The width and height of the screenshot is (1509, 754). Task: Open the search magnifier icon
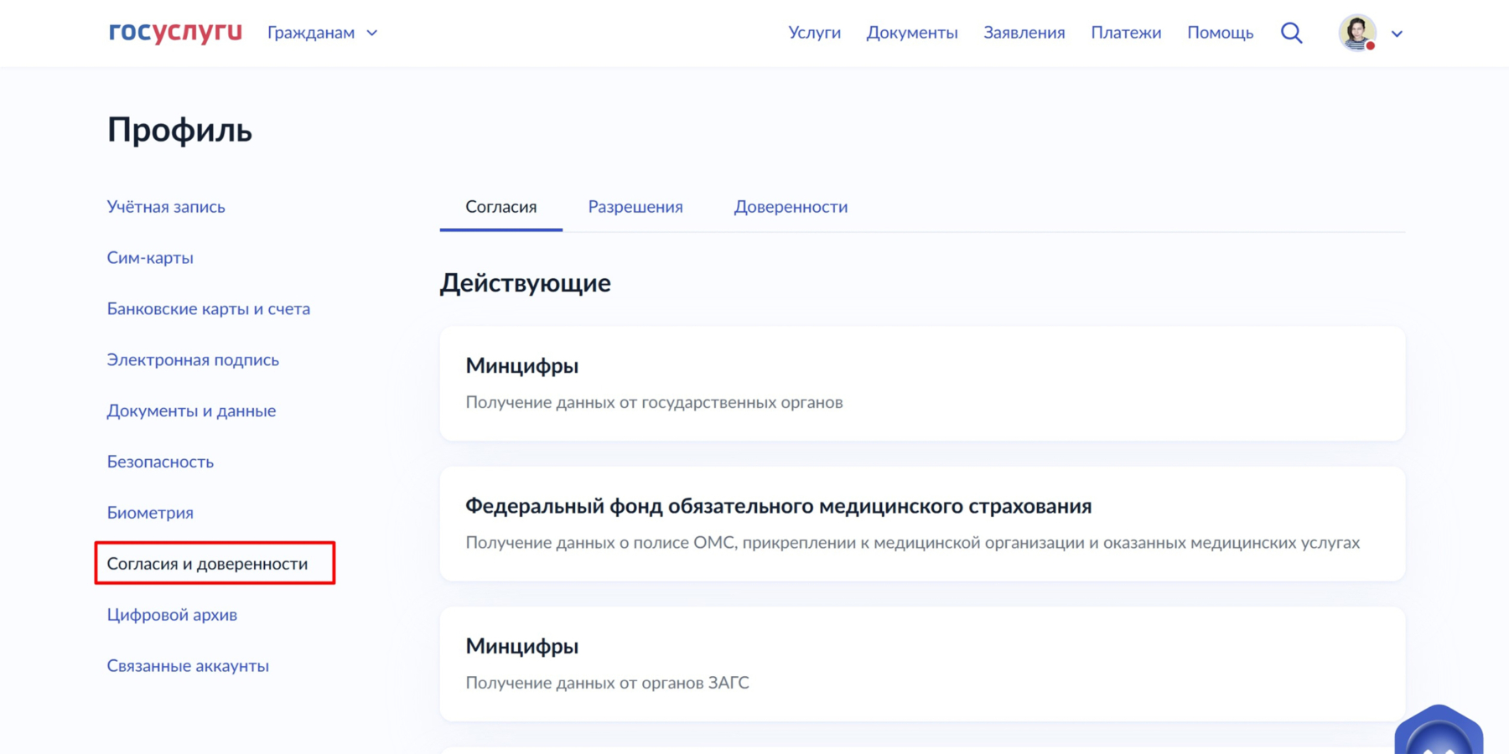point(1291,33)
